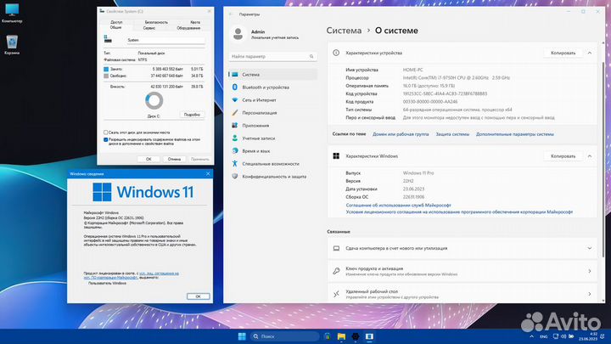The height and width of the screenshot is (344, 611).
Task: Click the Свободно gray color square
Action: [106, 76]
